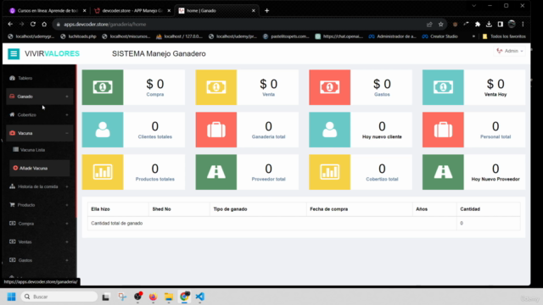Open the Admin user dropdown

(x=510, y=51)
